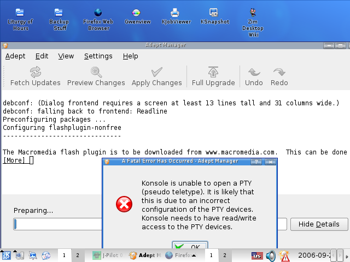Click the Redo toolbar icon
This screenshot has height=262, width=350.
pyautogui.click(x=279, y=76)
